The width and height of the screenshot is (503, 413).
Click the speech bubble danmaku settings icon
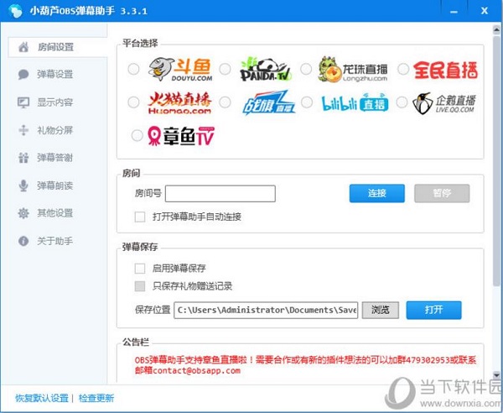coord(23,75)
